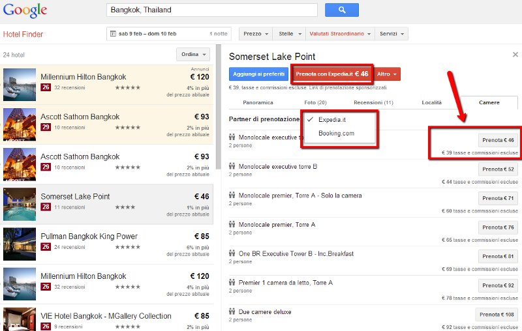The height and width of the screenshot is (331, 522).
Task: Open VIE Hotel Bangkok - MGallery Collection listing
Action: 106,316
